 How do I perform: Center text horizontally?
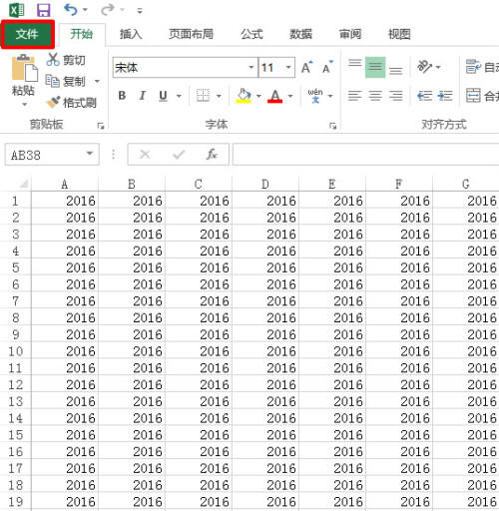tap(375, 96)
